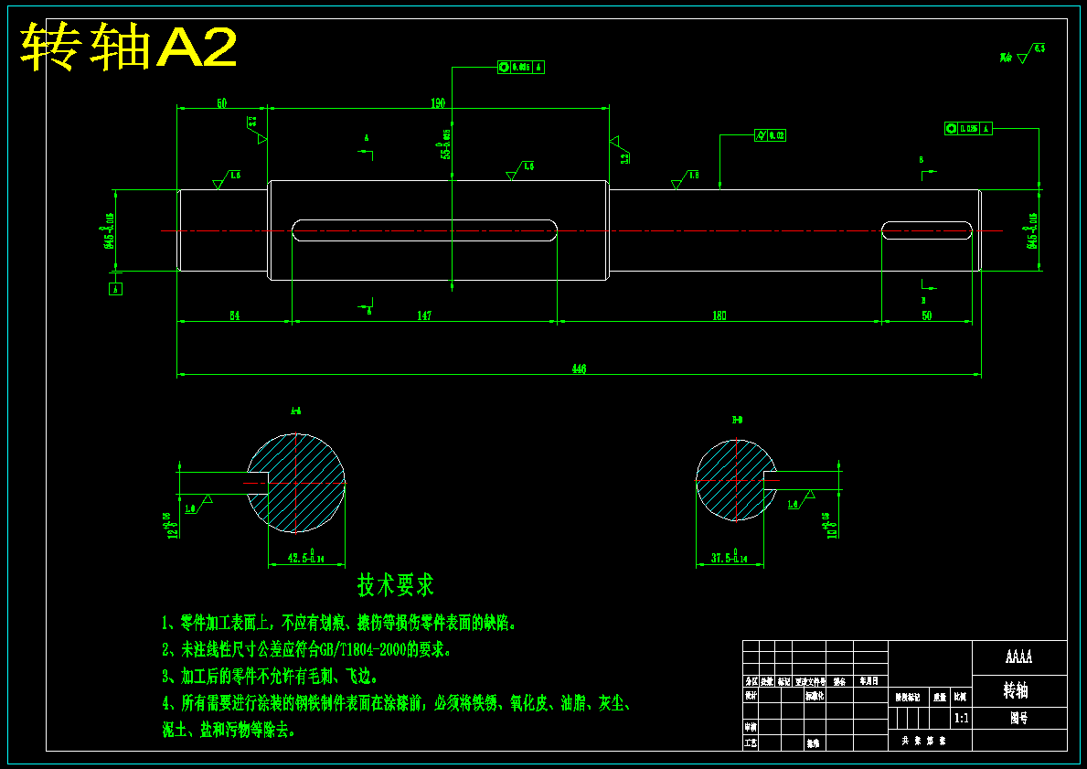
Task: Select the long keyway slot on the shaft
Action: point(424,230)
